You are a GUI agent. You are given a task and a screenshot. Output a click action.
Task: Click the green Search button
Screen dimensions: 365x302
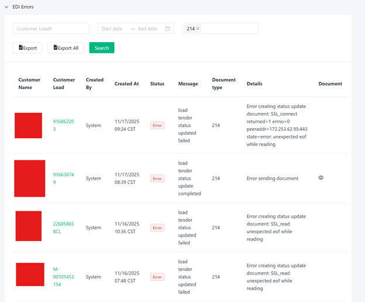[x=102, y=47]
